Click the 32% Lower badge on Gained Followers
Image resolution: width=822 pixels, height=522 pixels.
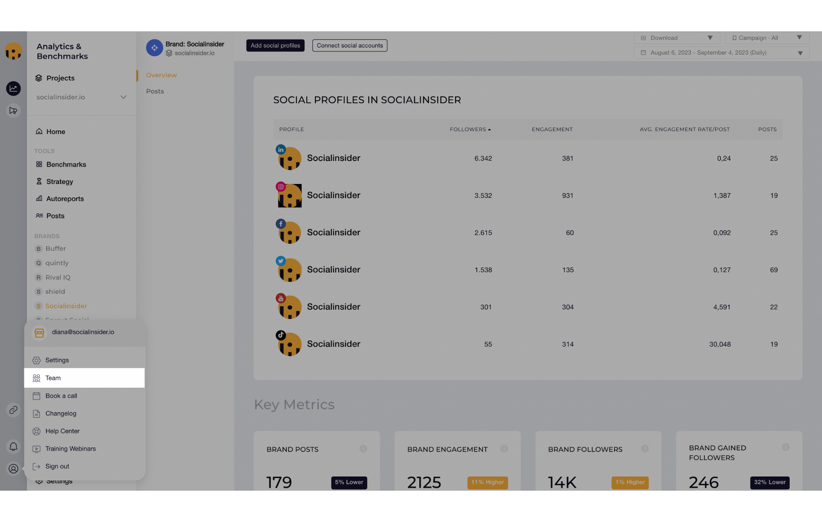770,482
